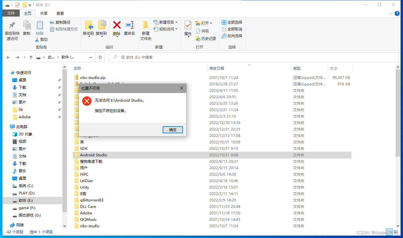
Task: Open the quick access toolbar customize dropdown
Action: 30,5
